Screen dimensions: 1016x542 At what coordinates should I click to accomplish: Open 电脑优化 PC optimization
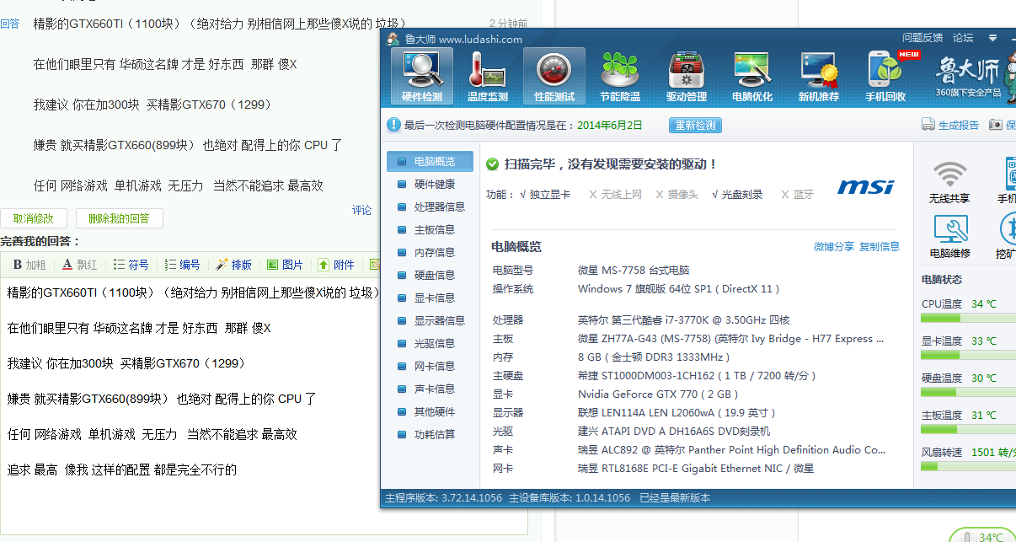(x=752, y=77)
